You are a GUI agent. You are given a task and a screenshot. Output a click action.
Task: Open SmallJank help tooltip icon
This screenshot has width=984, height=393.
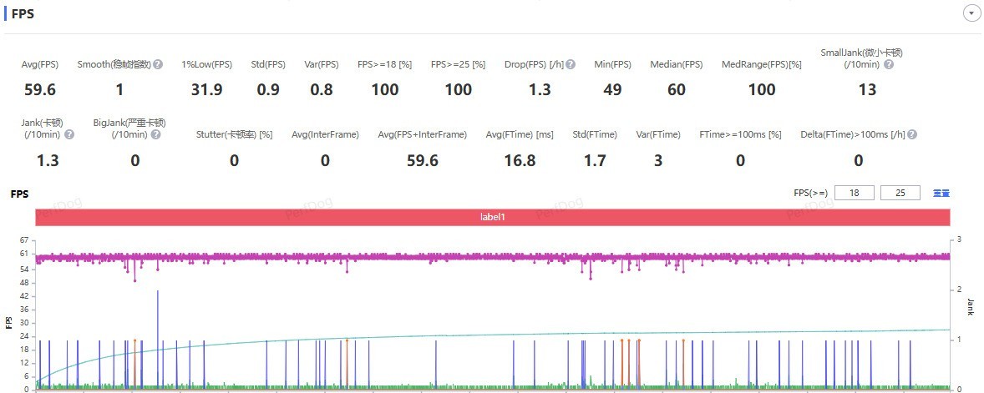click(x=889, y=64)
